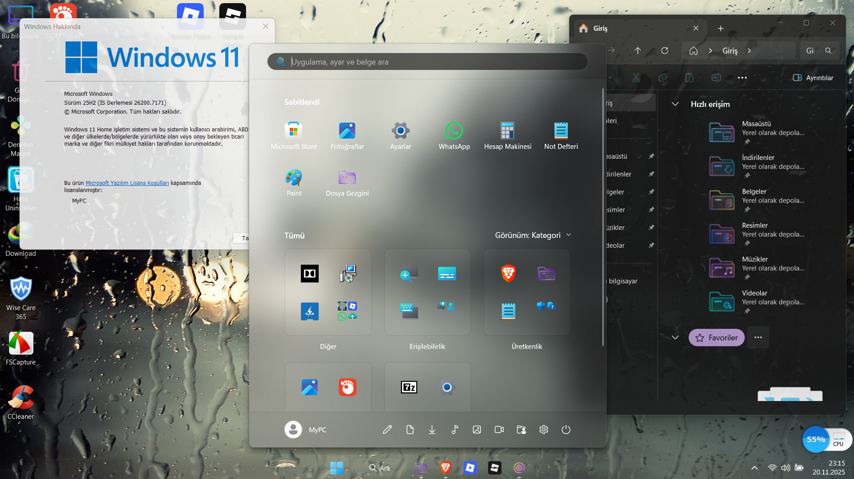Open the Dolby app in Diğer category
The image size is (854, 479).
[310, 274]
